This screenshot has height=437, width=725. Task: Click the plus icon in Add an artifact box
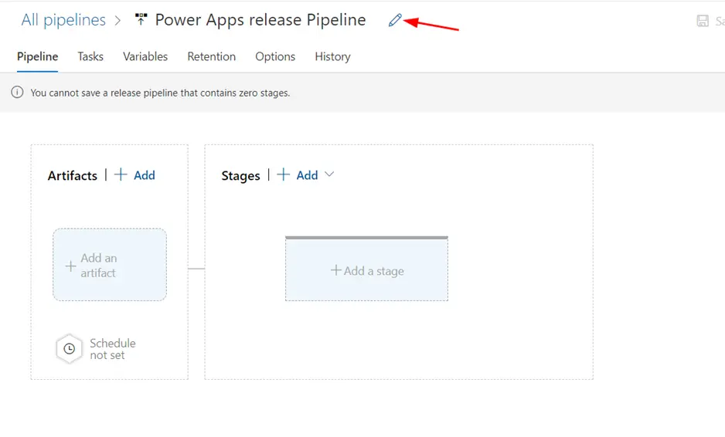70,266
